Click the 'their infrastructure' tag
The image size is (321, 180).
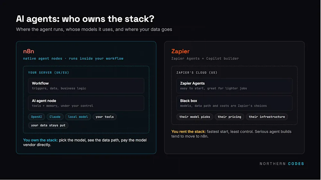point(267,117)
